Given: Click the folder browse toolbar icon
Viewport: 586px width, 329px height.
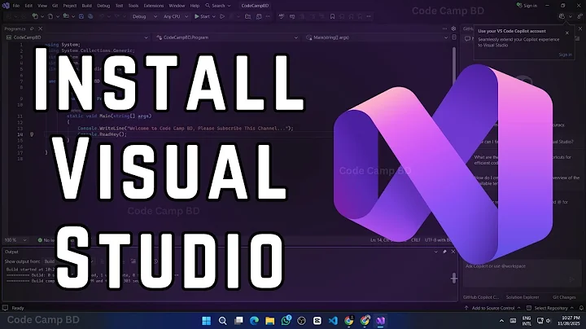Looking at the screenshot, I should coord(247,16).
